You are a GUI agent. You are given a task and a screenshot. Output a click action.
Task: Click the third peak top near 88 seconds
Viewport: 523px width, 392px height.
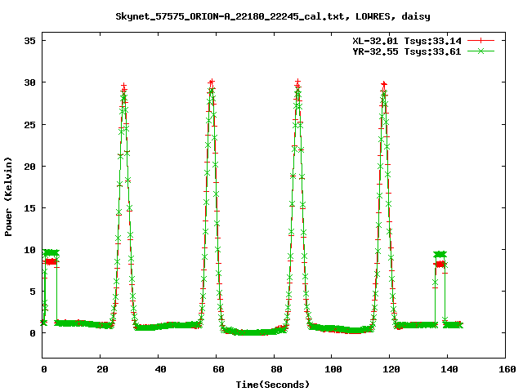click(297, 83)
